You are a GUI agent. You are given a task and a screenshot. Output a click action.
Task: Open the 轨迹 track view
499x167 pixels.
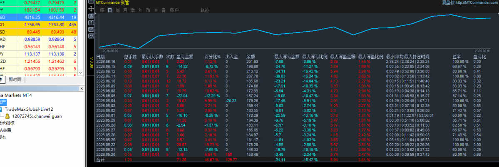click(205, 10)
